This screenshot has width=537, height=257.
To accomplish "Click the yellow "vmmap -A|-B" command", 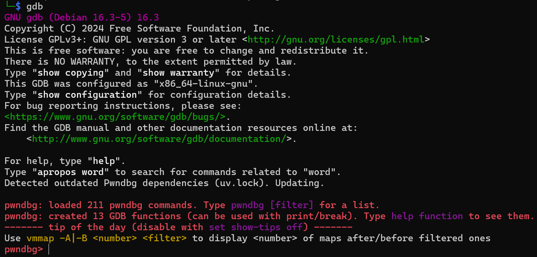I will pyautogui.click(x=57, y=238).
